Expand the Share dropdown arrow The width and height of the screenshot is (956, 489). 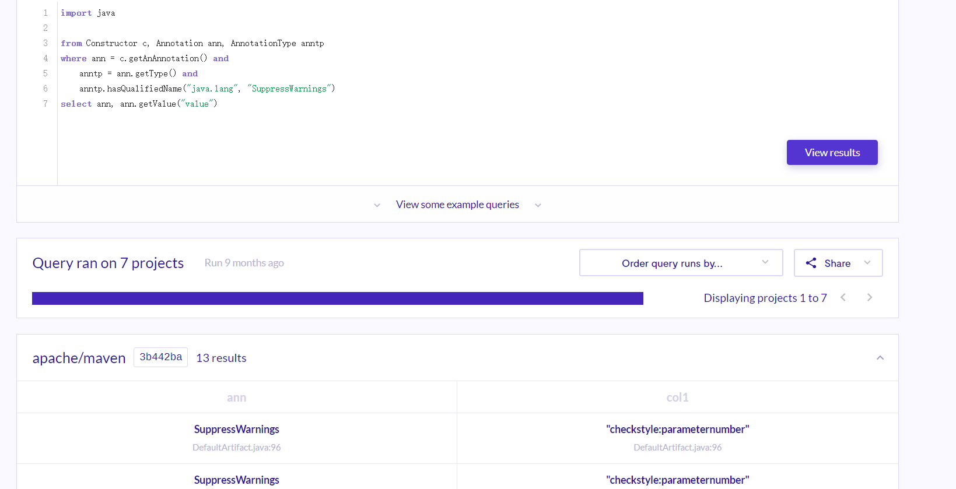(867, 263)
